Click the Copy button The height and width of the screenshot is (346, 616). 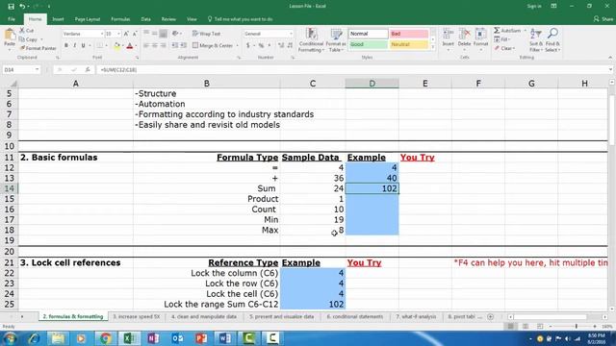(x=29, y=39)
